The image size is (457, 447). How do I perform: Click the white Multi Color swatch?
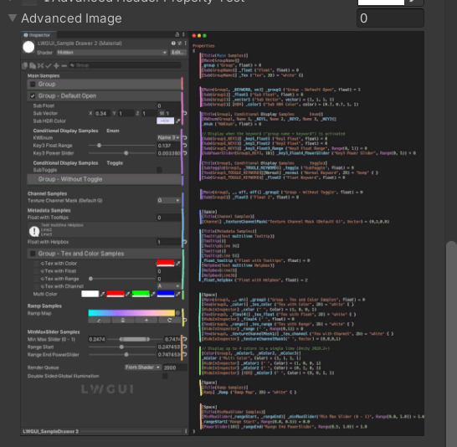[90, 294]
